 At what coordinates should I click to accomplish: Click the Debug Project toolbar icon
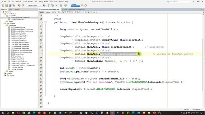tap(61, 5)
